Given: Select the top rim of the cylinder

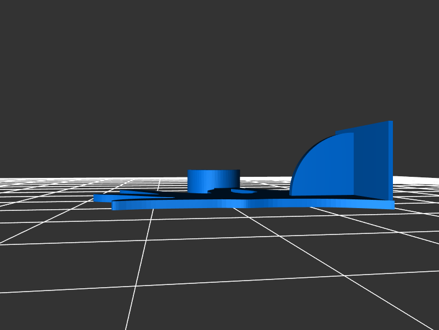Looking at the screenshot, I should pos(213,170).
